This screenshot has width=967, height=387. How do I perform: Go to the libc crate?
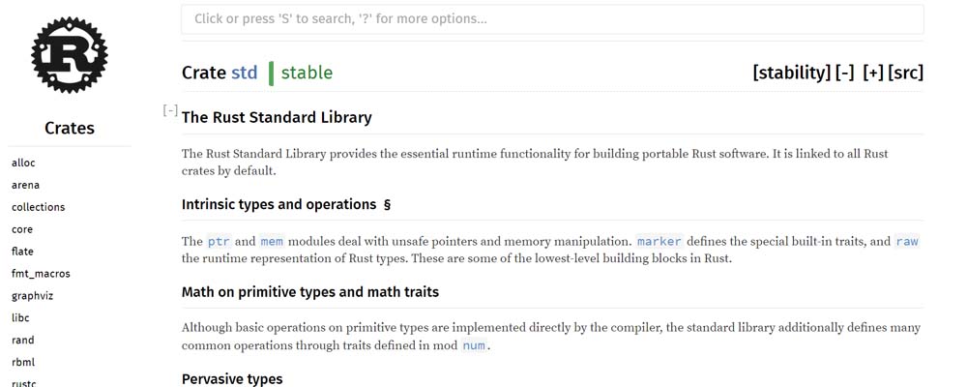(21, 318)
